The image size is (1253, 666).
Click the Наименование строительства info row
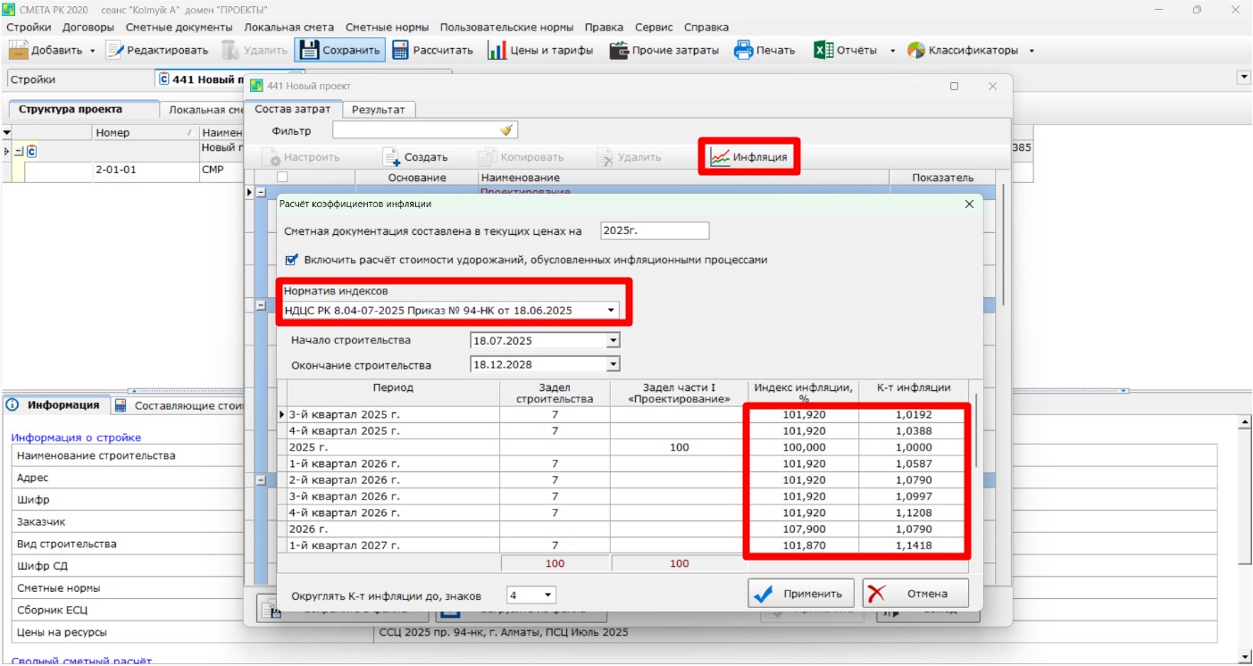click(616, 456)
